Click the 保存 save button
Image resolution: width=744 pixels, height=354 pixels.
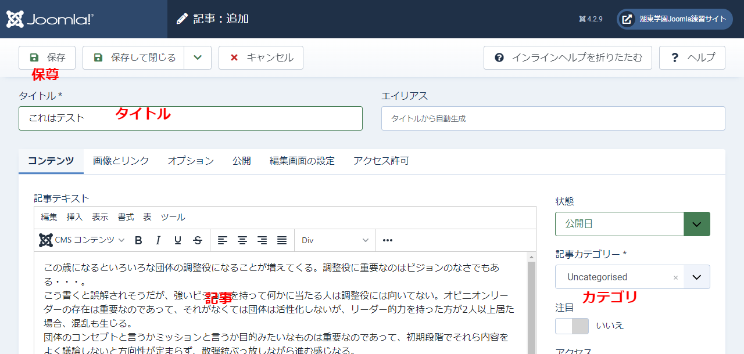pyautogui.click(x=47, y=58)
